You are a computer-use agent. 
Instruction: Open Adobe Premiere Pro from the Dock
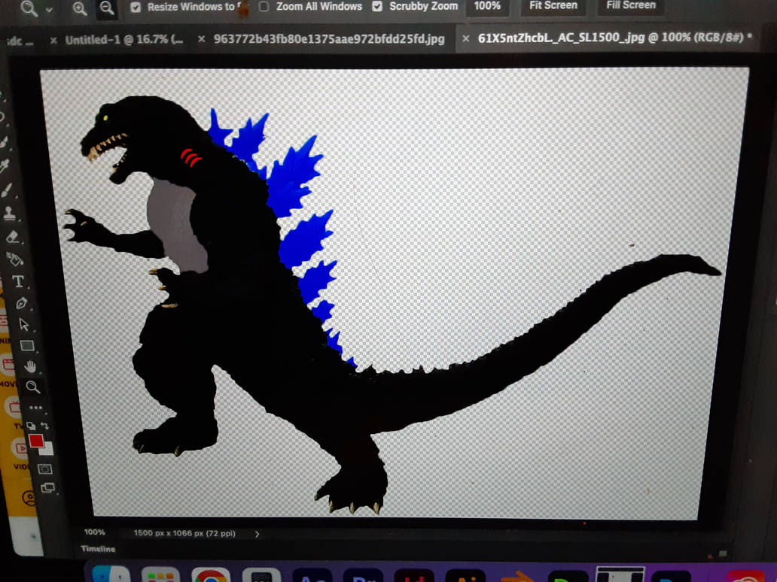(363, 575)
